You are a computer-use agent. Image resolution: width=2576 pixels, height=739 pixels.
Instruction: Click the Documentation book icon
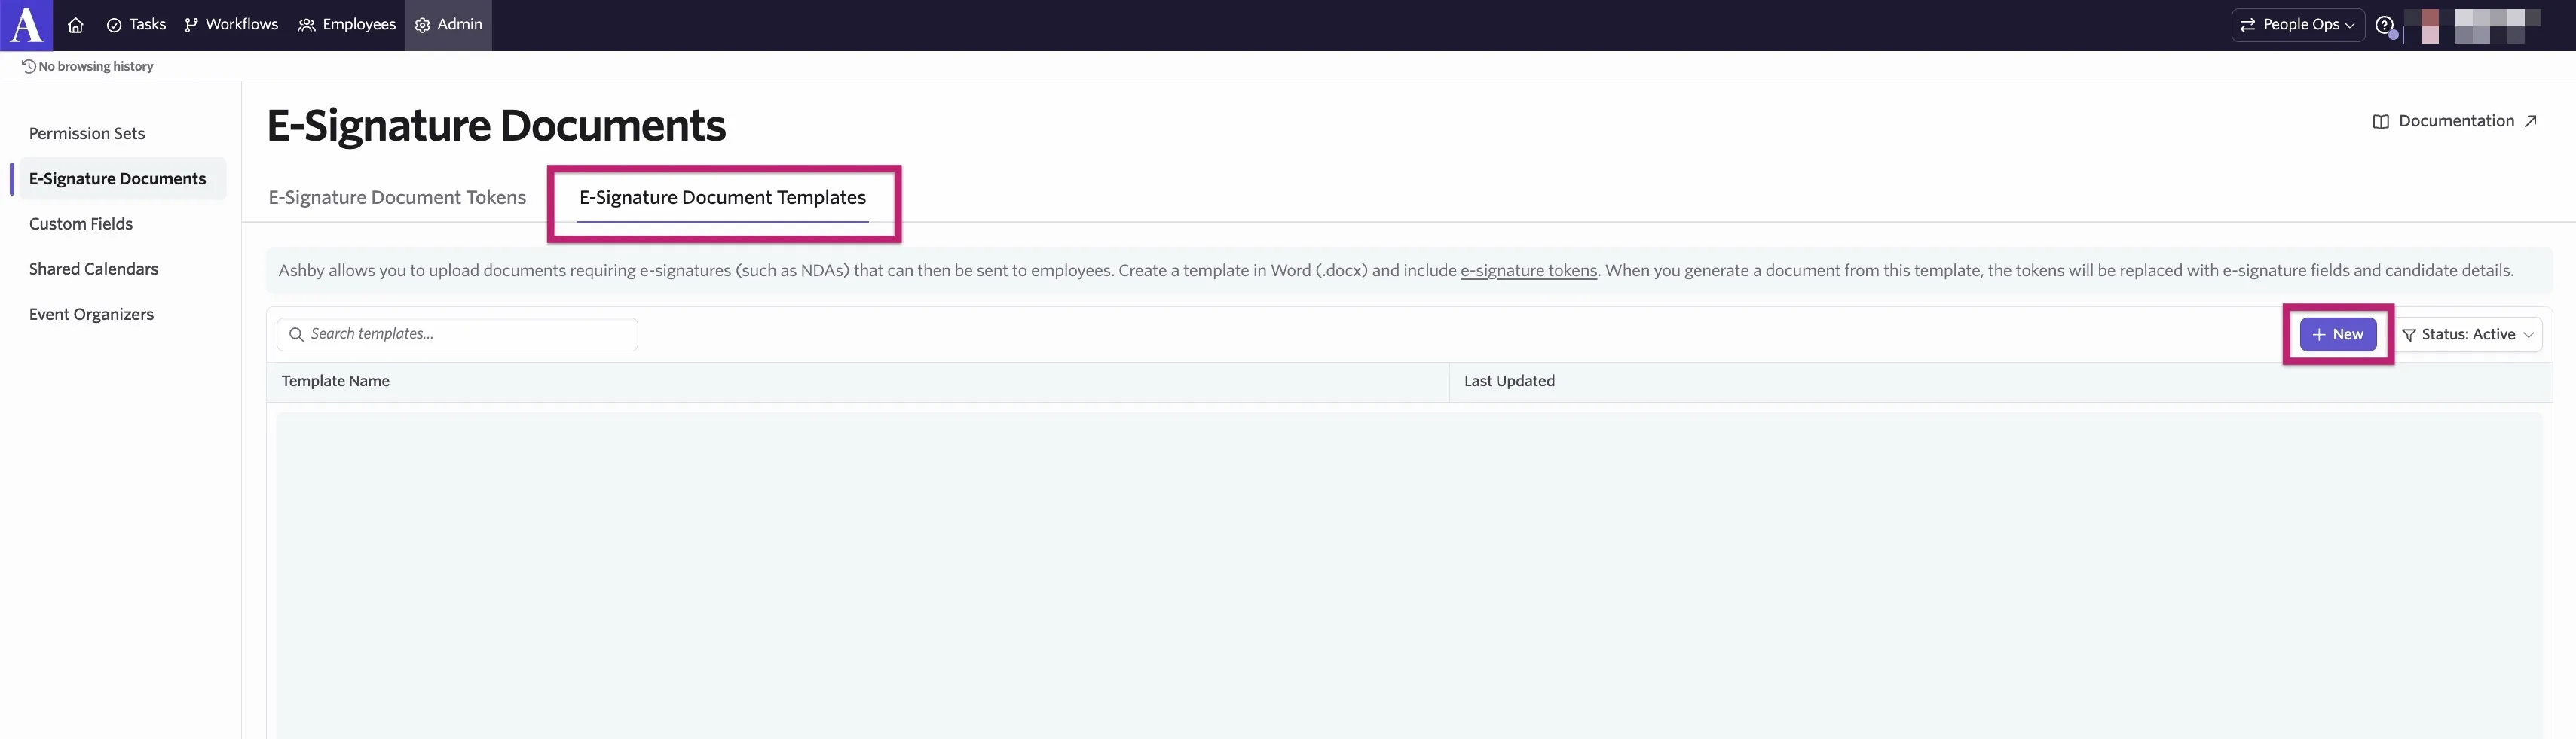coord(2381,122)
